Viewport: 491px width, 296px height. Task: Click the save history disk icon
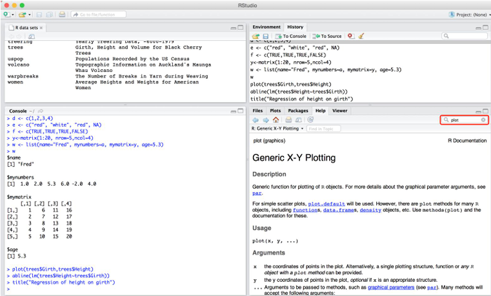click(266, 36)
